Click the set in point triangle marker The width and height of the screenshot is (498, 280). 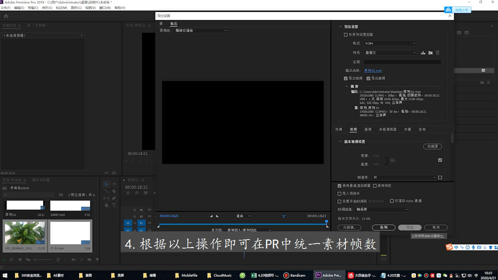[211, 216]
